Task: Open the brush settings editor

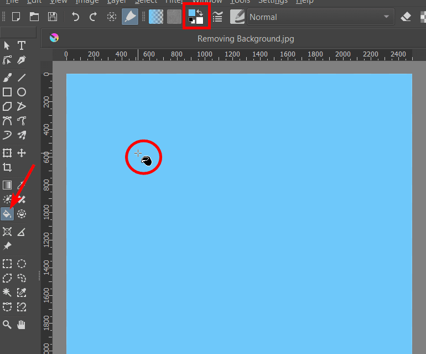Action: 217,17
